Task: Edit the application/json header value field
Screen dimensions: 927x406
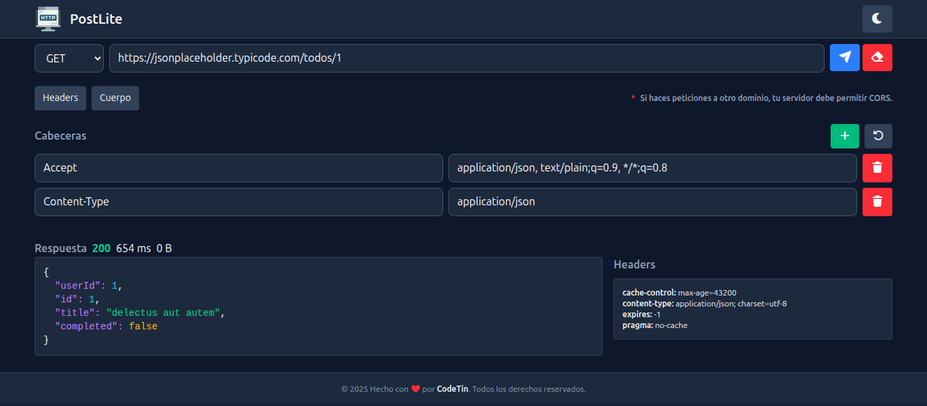Action: point(652,202)
